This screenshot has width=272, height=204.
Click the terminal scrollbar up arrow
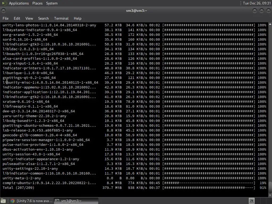pyautogui.click(x=270, y=24)
